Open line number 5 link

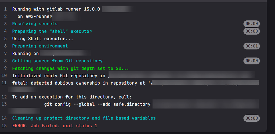pos(5,39)
